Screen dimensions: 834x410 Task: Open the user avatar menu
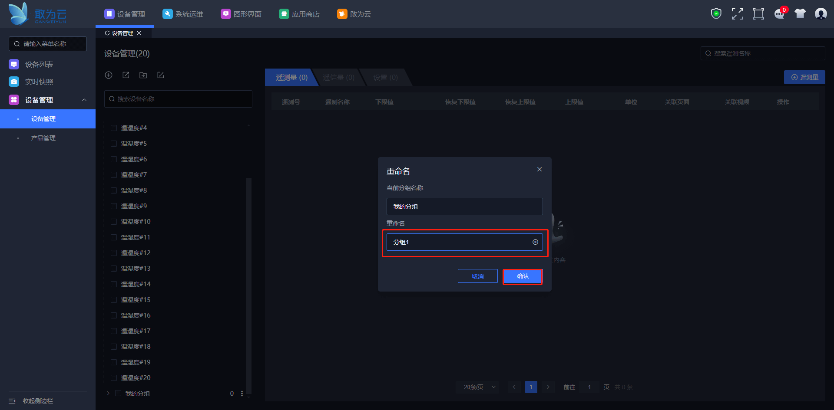click(x=821, y=14)
